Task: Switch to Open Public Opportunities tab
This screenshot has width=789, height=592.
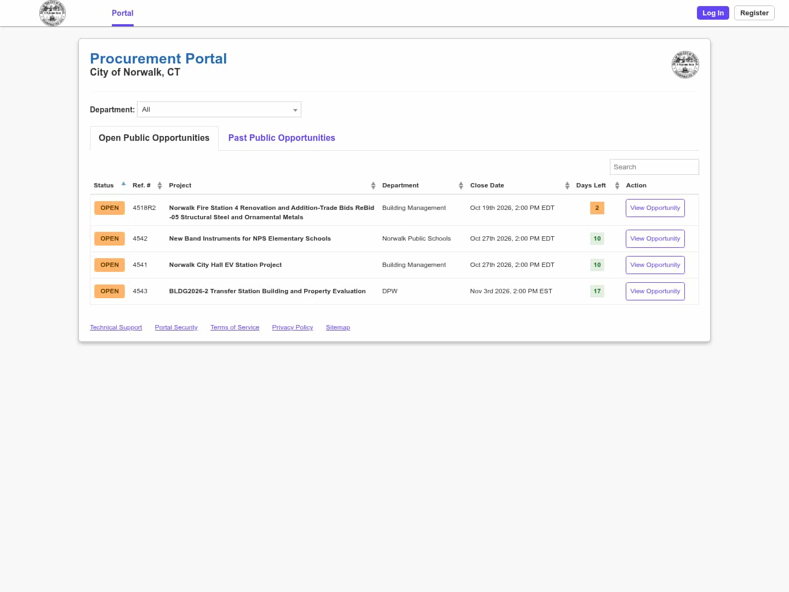Action: 154,138
